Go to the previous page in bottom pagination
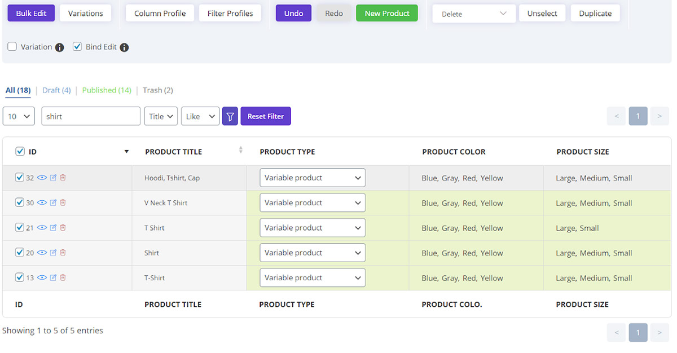This screenshot has width=677, height=353. pyautogui.click(x=617, y=333)
